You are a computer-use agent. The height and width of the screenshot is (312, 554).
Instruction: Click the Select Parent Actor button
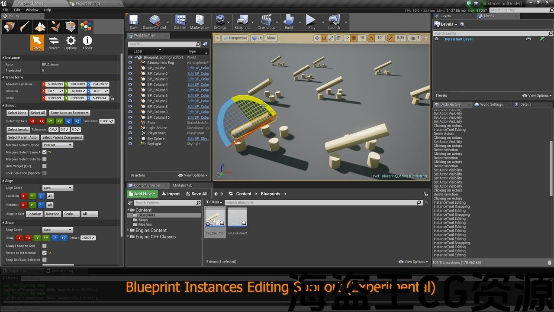pyautogui.click(x=23, y=137)
